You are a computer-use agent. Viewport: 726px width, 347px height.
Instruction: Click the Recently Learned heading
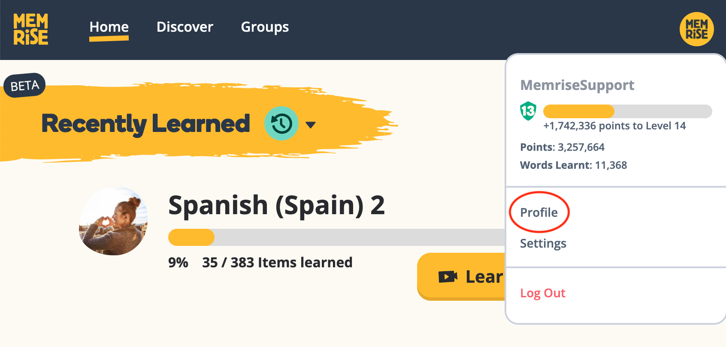(x=146, y=124)
